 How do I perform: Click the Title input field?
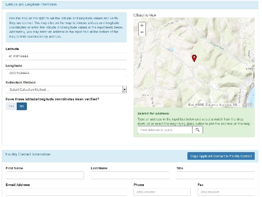click(x=216, y=175)
